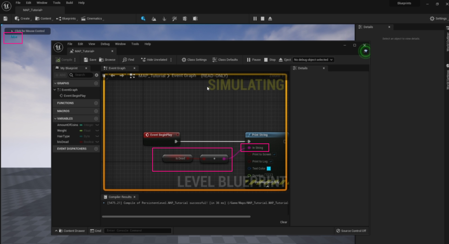449x244 pixels.
Task: Toggle visibility eye for the HairType variable
Action: [97, 137]
